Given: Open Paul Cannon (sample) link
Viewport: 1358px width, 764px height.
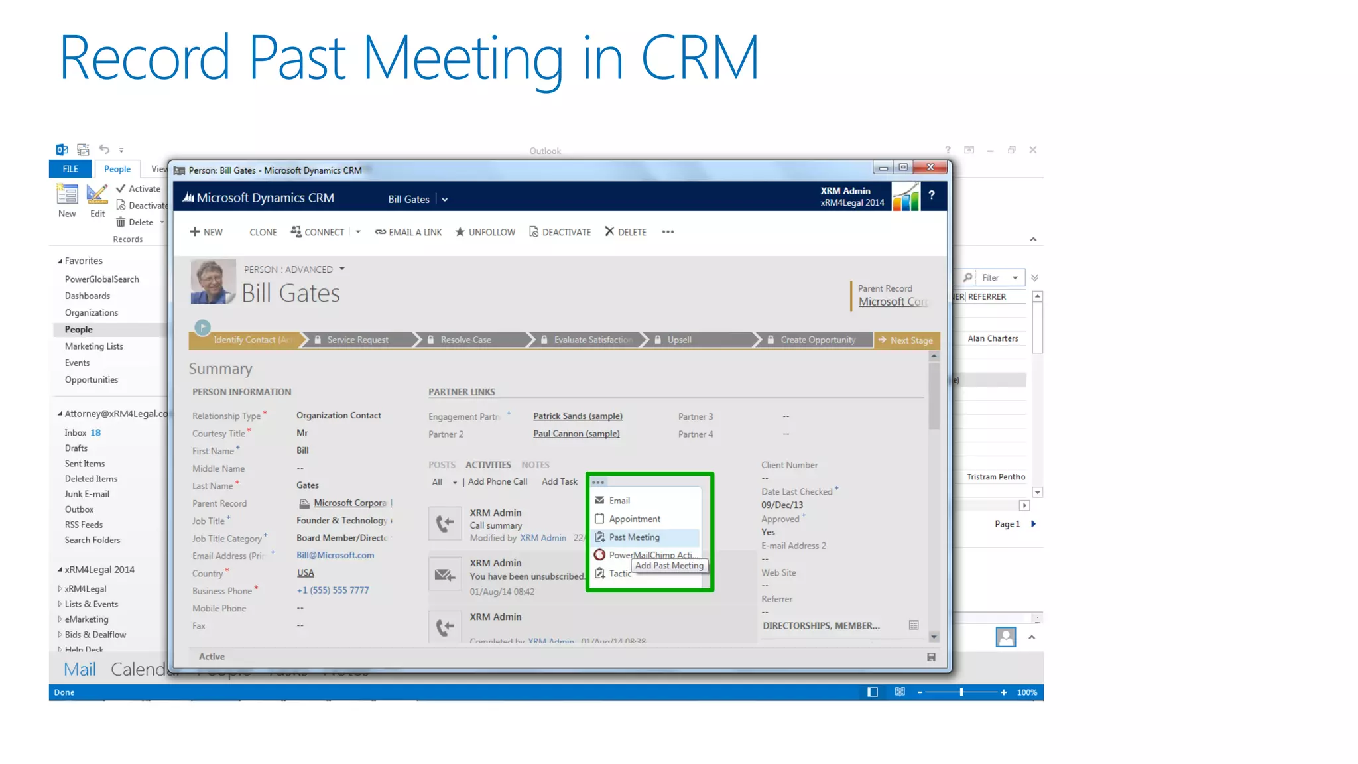Looking at the screenshot, I should (576, 433).
